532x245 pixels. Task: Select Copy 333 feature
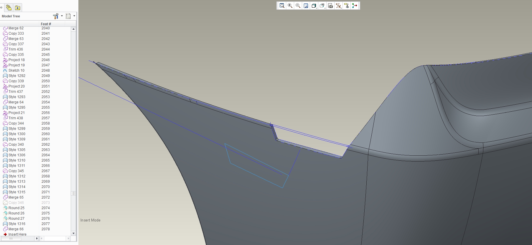click(x=16, y=33)
